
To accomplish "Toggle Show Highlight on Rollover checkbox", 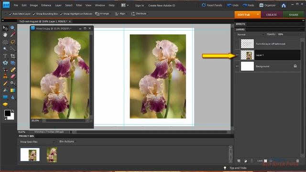I will coord(61,14).
